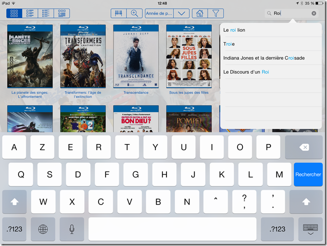Switch to thumbnail list view
Image resolution: width=327 pixels, height=246 pixels.
[30, 13]
